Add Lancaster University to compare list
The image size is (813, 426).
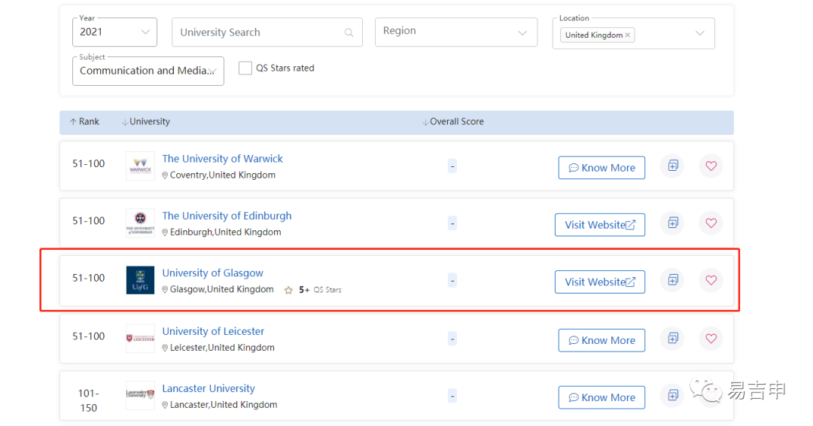(x=672, y=395)
